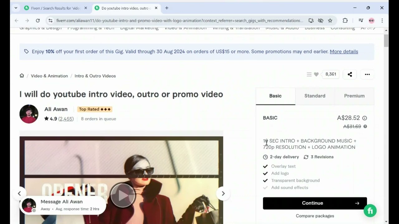Open the Writing & Translation category
Image resolution: width=399 pixels, height=224 pixels.
coord(236,28)
